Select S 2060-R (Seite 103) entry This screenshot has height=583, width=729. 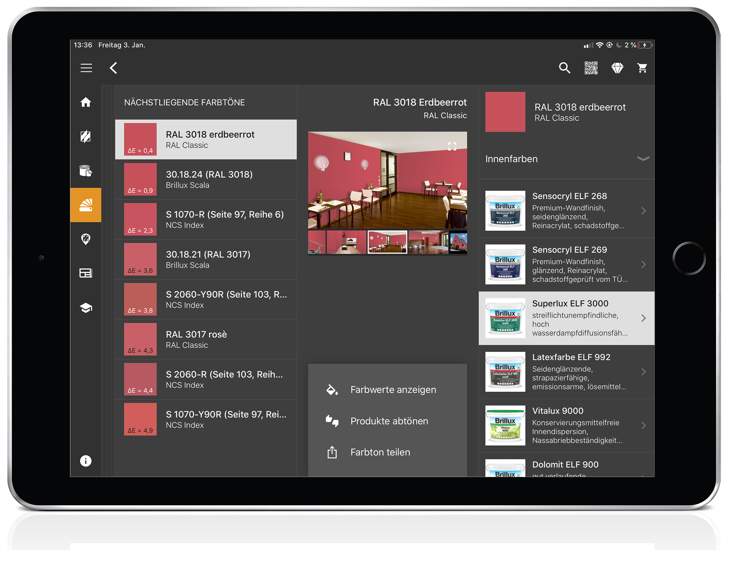click(206, 379)
